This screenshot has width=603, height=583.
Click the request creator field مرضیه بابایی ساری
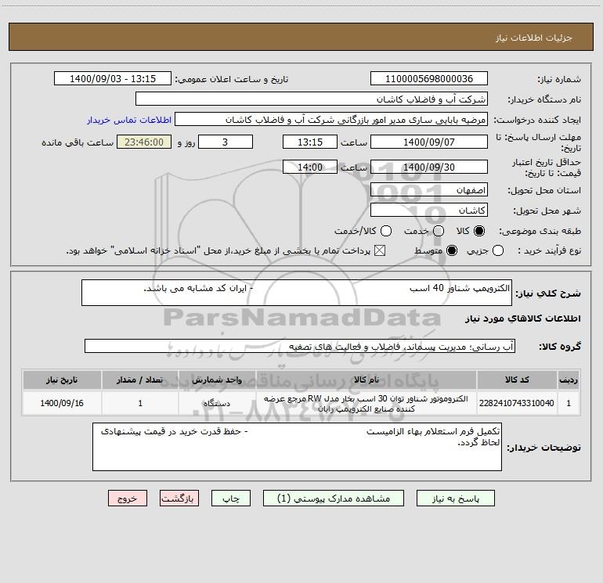coord(331,119)
